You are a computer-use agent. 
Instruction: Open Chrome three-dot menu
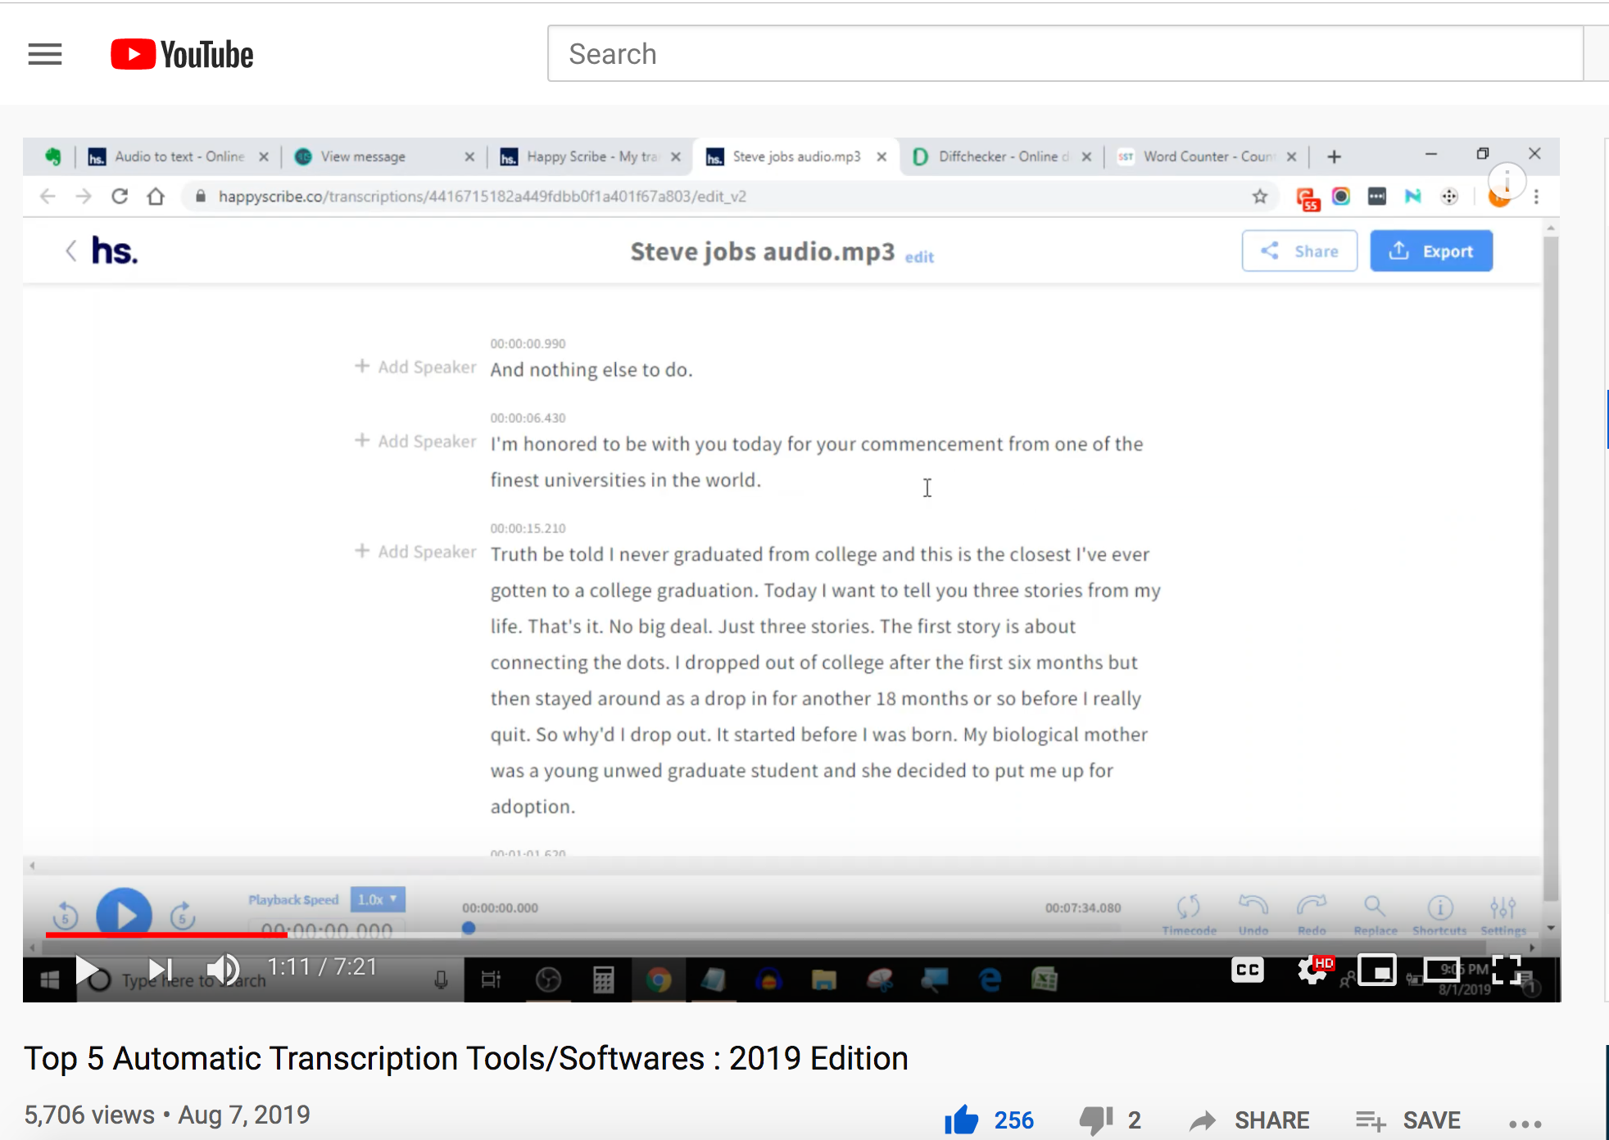[1537, 197]
